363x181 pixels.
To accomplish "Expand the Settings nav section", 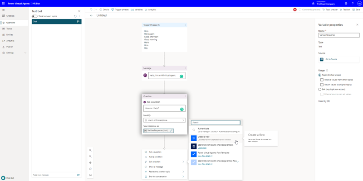I will 25,53.
